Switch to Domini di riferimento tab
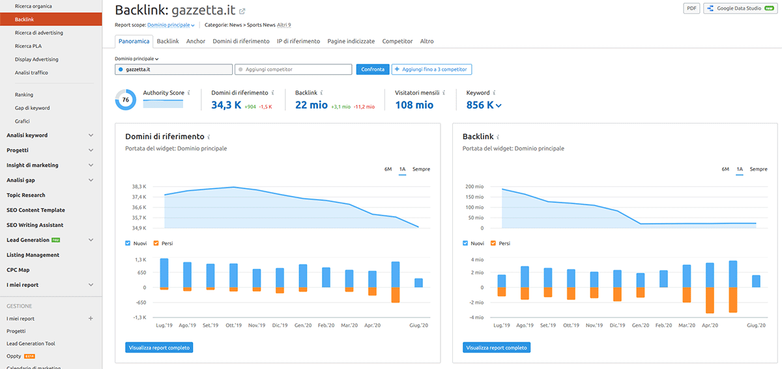782x369 pixels. pyautogui.click(x=241, y=41)
